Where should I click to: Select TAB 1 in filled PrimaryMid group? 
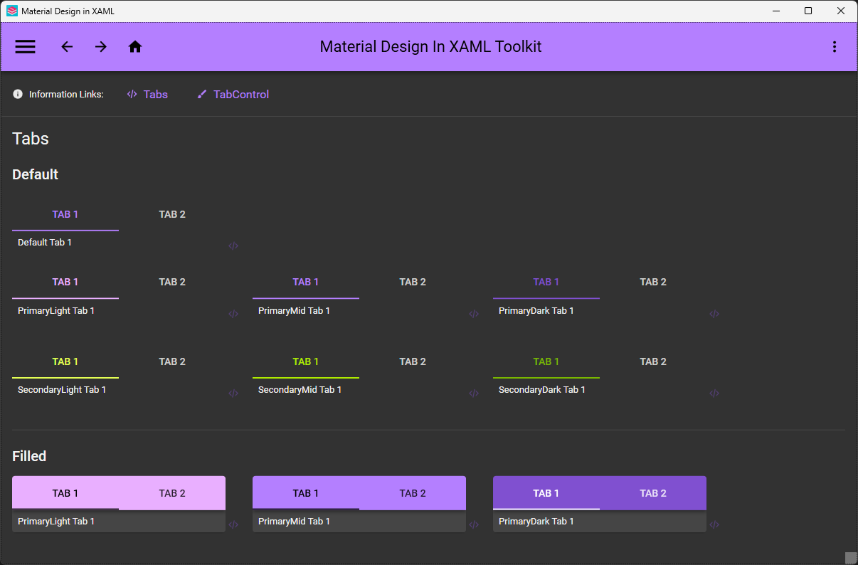306,493
